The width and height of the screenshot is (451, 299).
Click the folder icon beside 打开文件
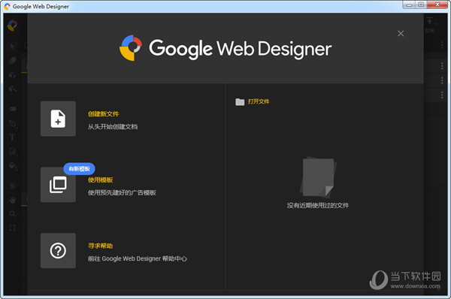[x=240, y=101]
